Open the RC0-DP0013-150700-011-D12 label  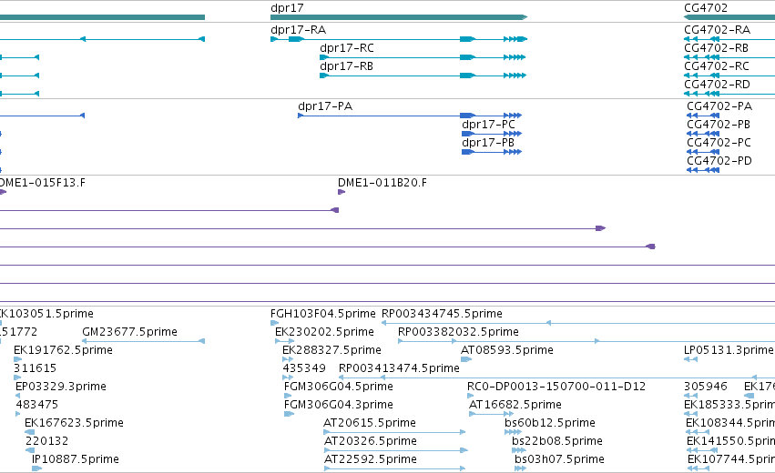(x=556, y=387)
